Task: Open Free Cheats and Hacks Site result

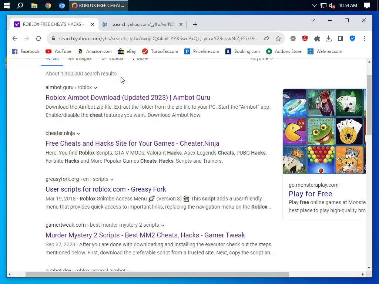Action: pyautogui.click(x=132, y=143)
